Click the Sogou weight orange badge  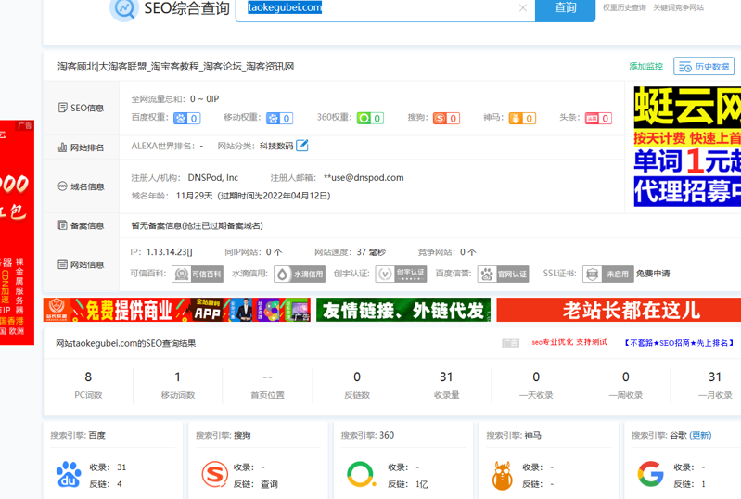pyautogui.click(x=446, y=118)
